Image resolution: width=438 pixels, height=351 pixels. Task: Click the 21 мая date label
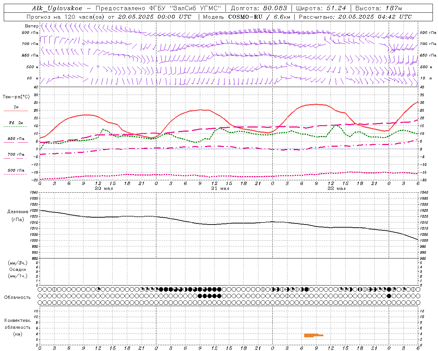(x=220, y=189)
